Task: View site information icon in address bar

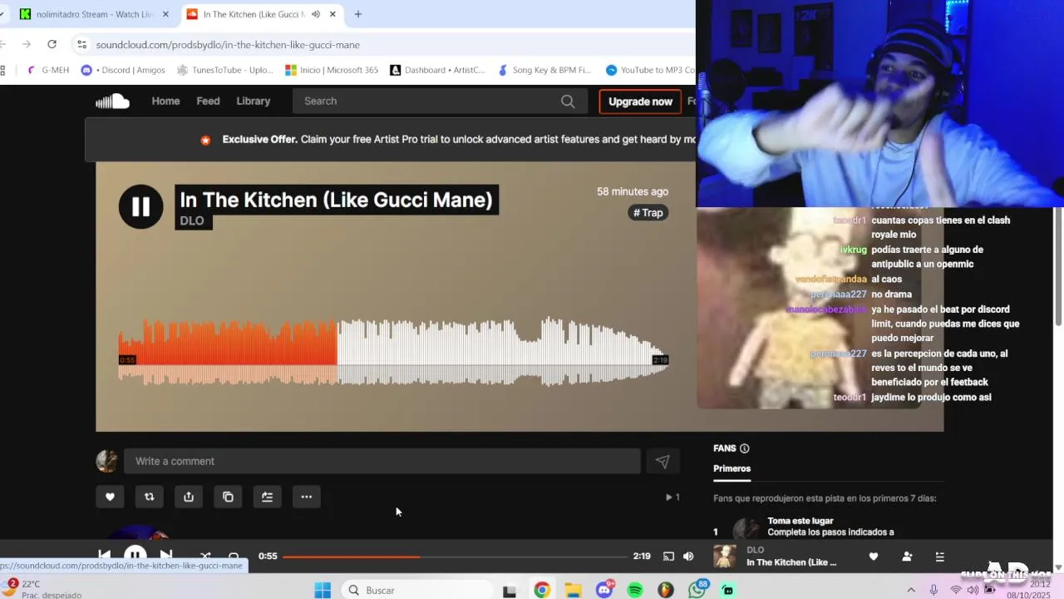Action: pos(81,45)
